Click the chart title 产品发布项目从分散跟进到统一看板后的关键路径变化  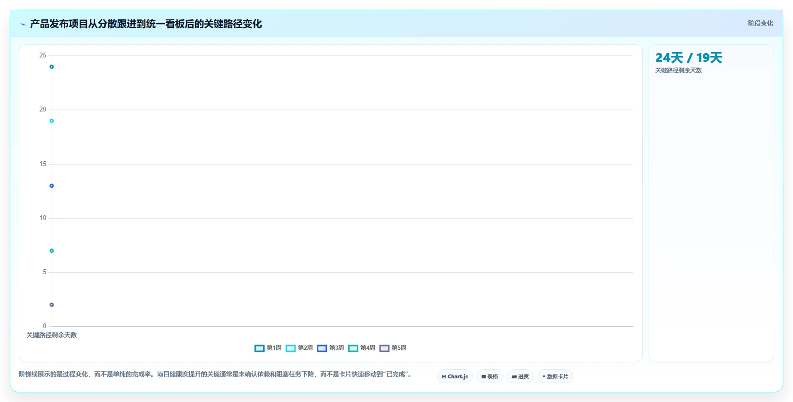(146, 24)
